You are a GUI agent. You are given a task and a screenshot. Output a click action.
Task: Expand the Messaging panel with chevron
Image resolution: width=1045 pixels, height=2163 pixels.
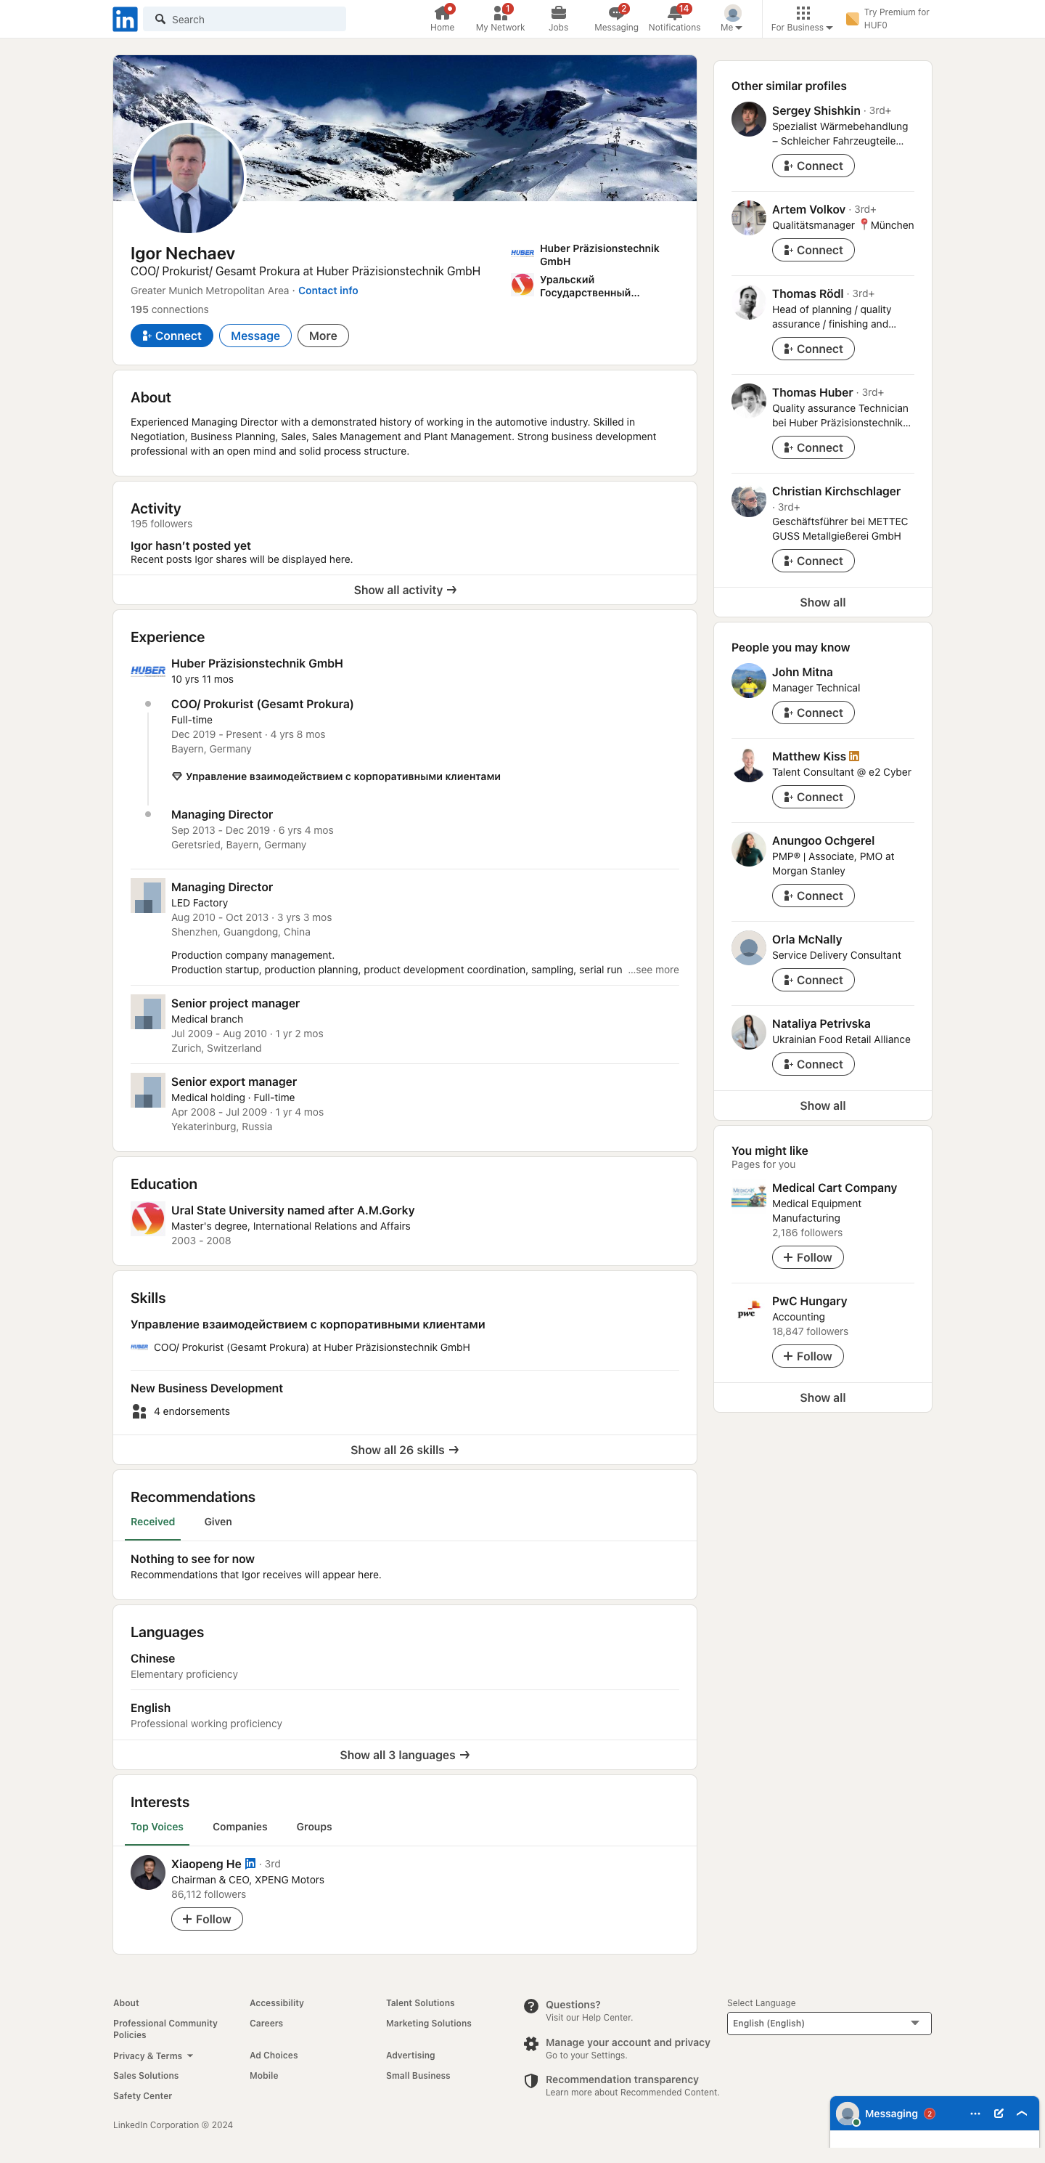1022,2114
